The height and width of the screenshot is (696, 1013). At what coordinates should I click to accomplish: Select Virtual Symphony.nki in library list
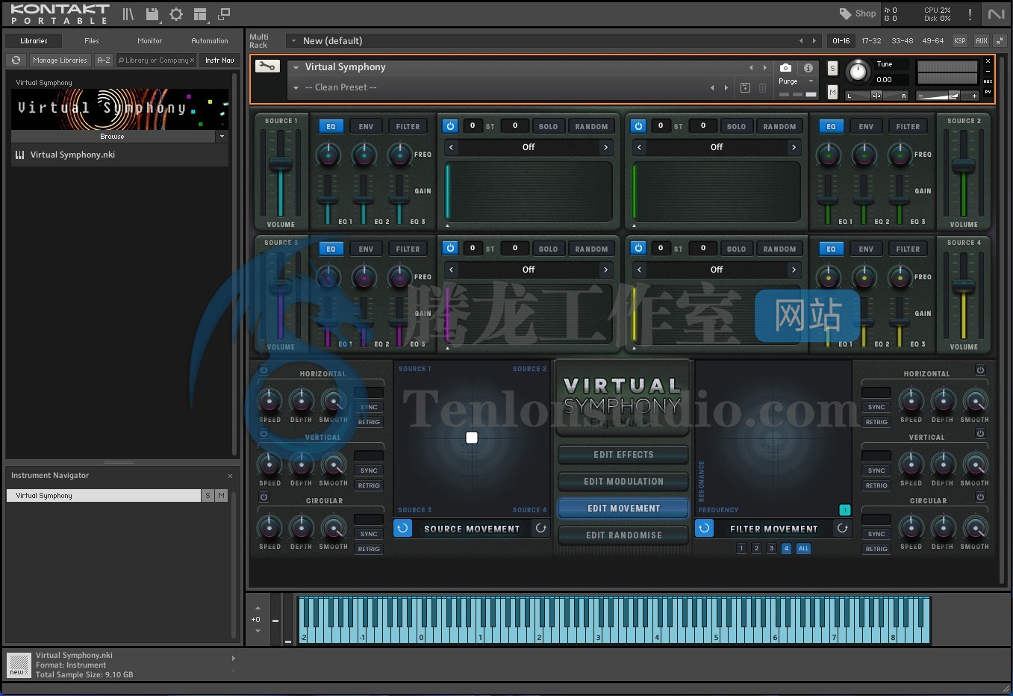(119, 155)
